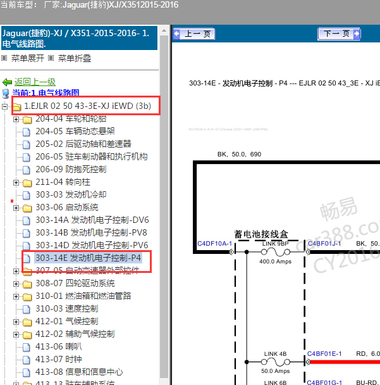
Task: Click the sidebar scrollbar up arrow
Action: (164, 30)
